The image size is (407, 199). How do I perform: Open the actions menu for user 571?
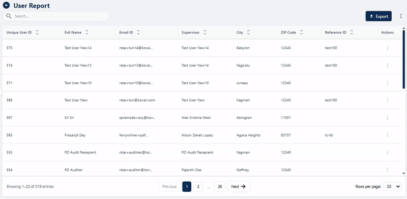tap(388, 83)
